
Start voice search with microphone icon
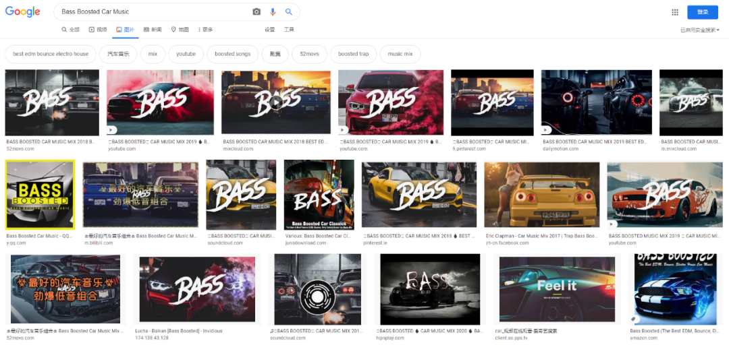coord(273,11)
